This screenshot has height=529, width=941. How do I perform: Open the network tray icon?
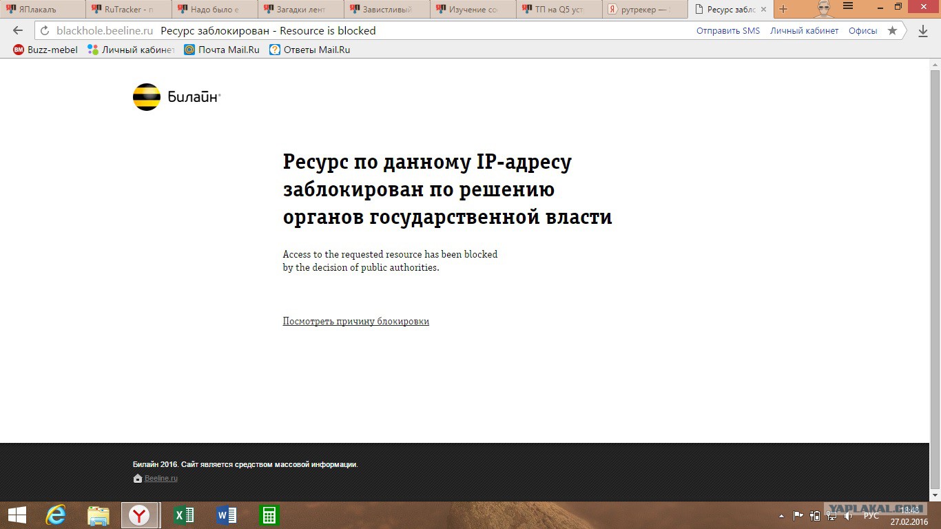(833, 515)
